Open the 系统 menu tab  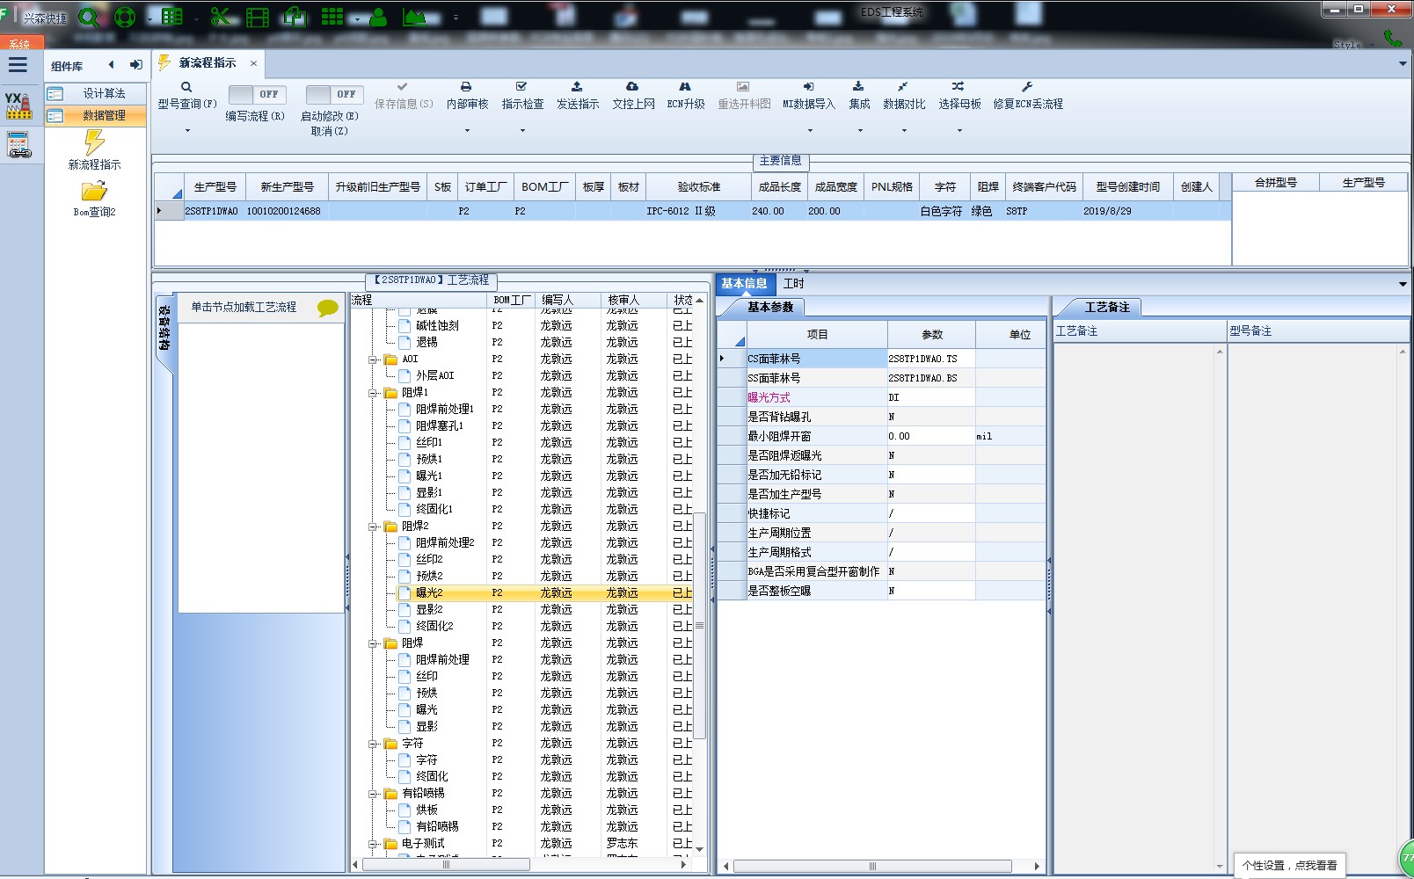pyautogui.click(x=18, y=43)
